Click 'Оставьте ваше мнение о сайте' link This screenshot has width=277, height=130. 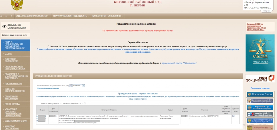click(x=15, y=35)
